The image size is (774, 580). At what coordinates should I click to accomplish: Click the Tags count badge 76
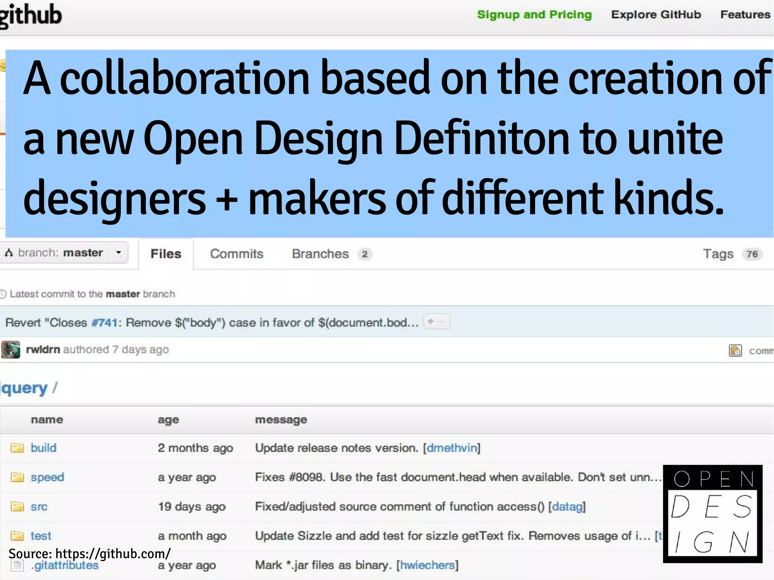tap(752, 254)
